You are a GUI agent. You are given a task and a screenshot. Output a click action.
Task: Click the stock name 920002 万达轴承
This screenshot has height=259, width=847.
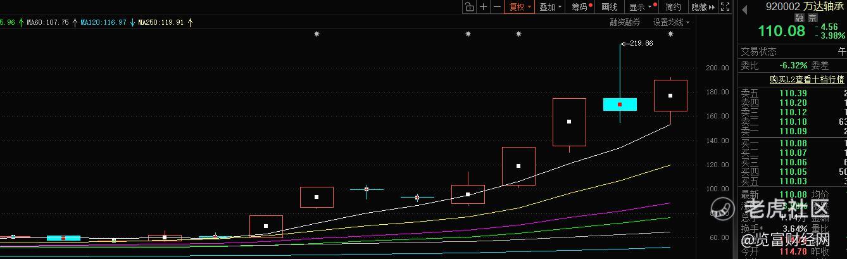(x=805, y=6)
